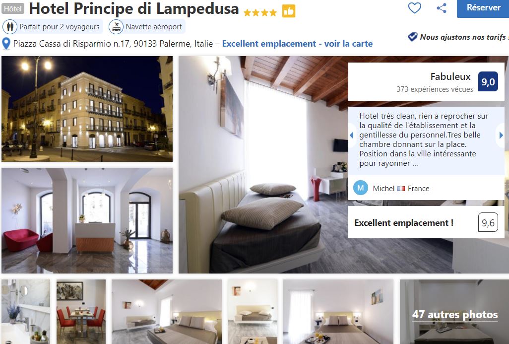Click the price-match checkmark icon
The image size is (509, 344).
point(413,37)
